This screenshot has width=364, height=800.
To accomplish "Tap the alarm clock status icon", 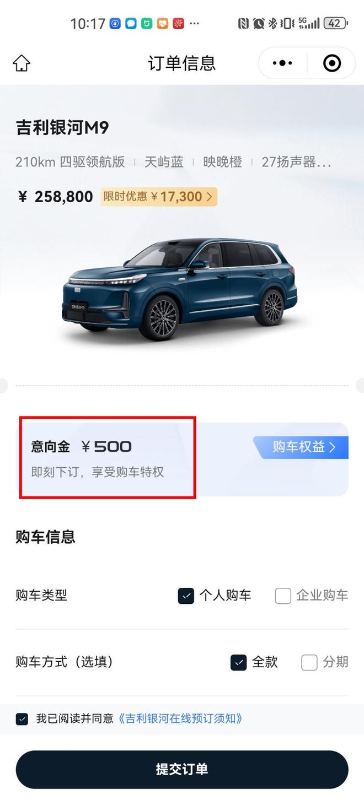I will (x=258, y=23).
